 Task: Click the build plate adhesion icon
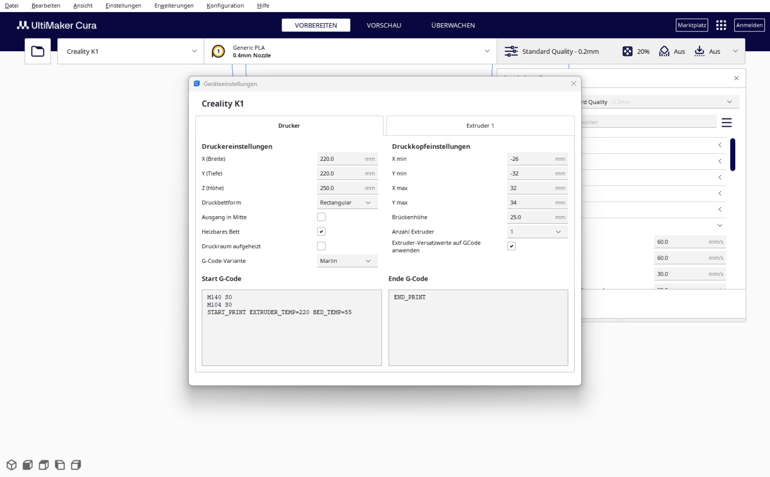pyautogui.click(x=699, y=51)
